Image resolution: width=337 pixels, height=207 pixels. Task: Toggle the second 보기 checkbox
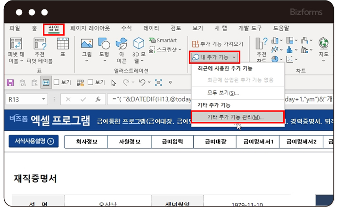point(90,82)
